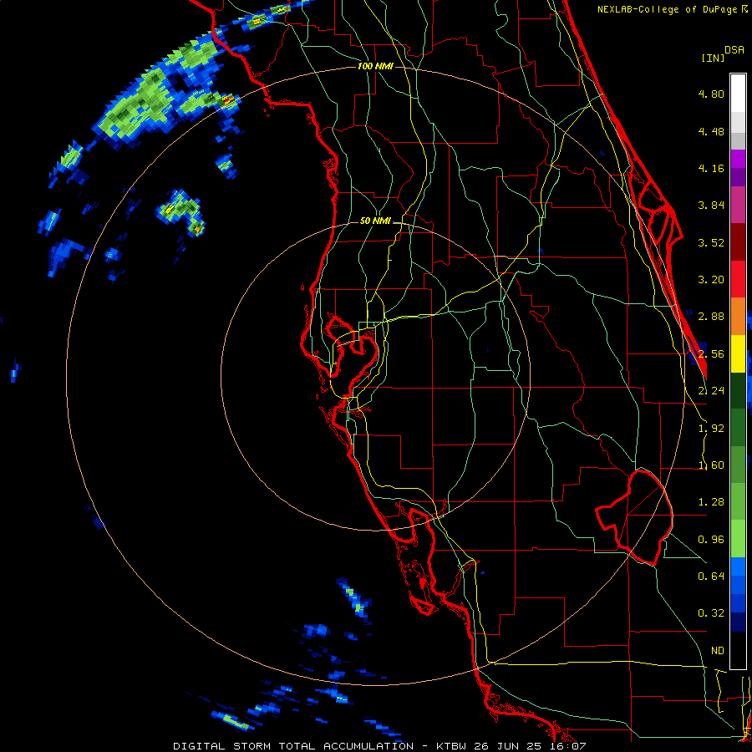Pick the orange swatch in the color scale

pyautogui.click(x=738, y=316)
